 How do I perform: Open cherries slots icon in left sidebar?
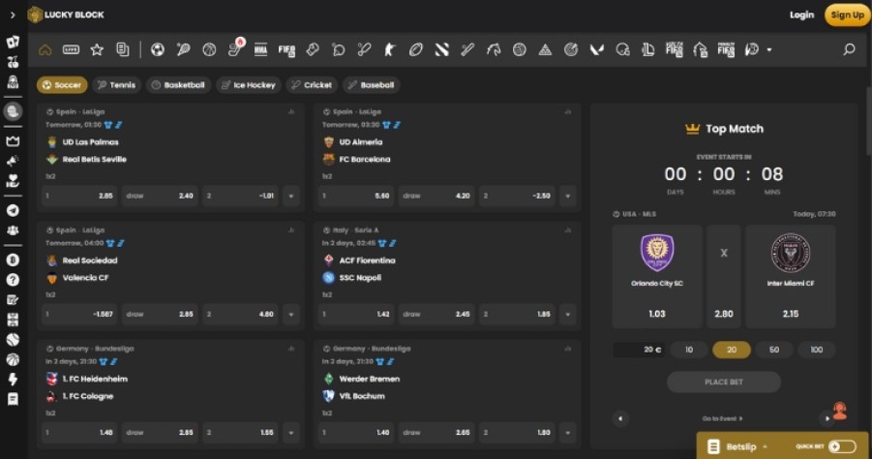click(x=13, y=62)
